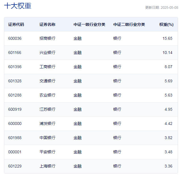The width and height of the screenshot is (180, 176).
Task: Click 银行 in the 招商银行 row
Action: tap(117, 38)
